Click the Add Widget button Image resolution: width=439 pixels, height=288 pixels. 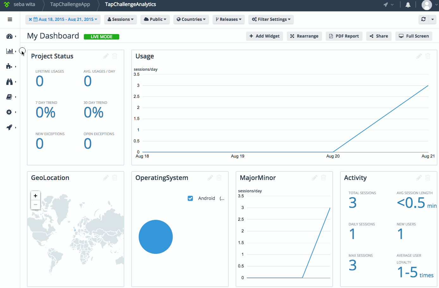(x=264, y=36)
